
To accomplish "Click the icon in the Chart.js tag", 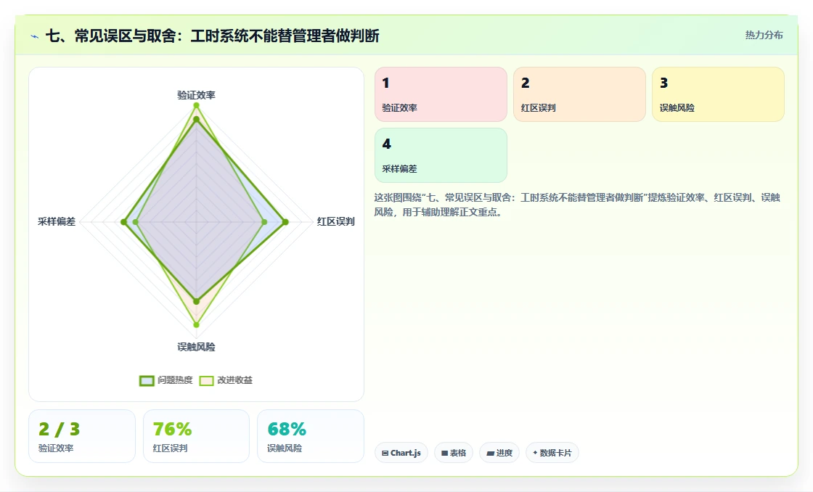I will click(x=385, y=453).
